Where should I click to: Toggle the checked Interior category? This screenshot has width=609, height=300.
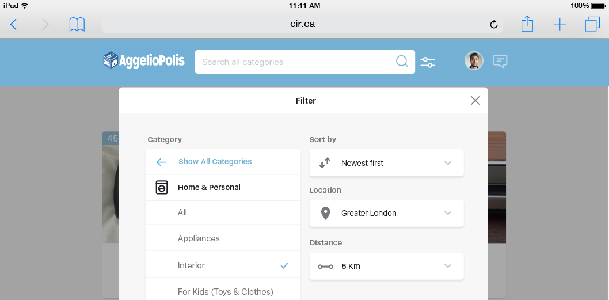(x=223, y=265)
